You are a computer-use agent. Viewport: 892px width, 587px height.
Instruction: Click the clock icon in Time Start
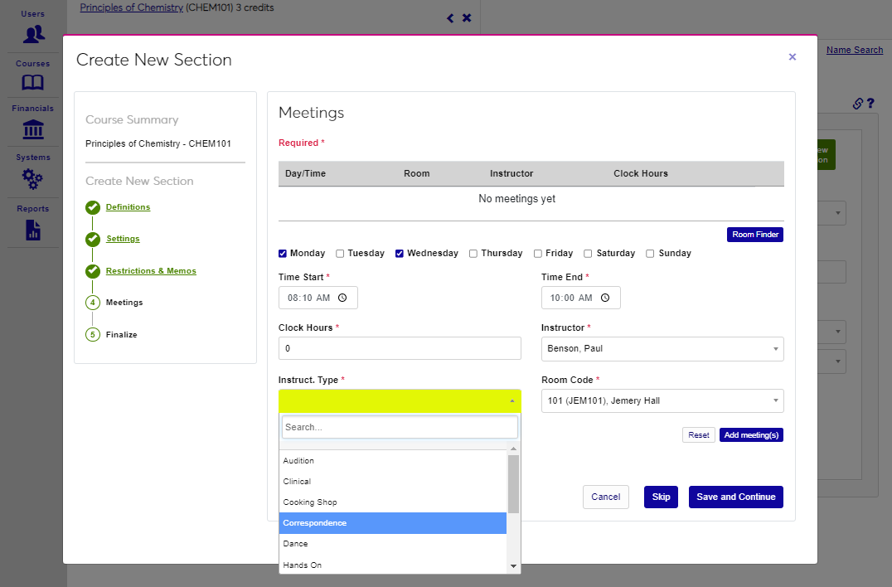tap(342, 298)
